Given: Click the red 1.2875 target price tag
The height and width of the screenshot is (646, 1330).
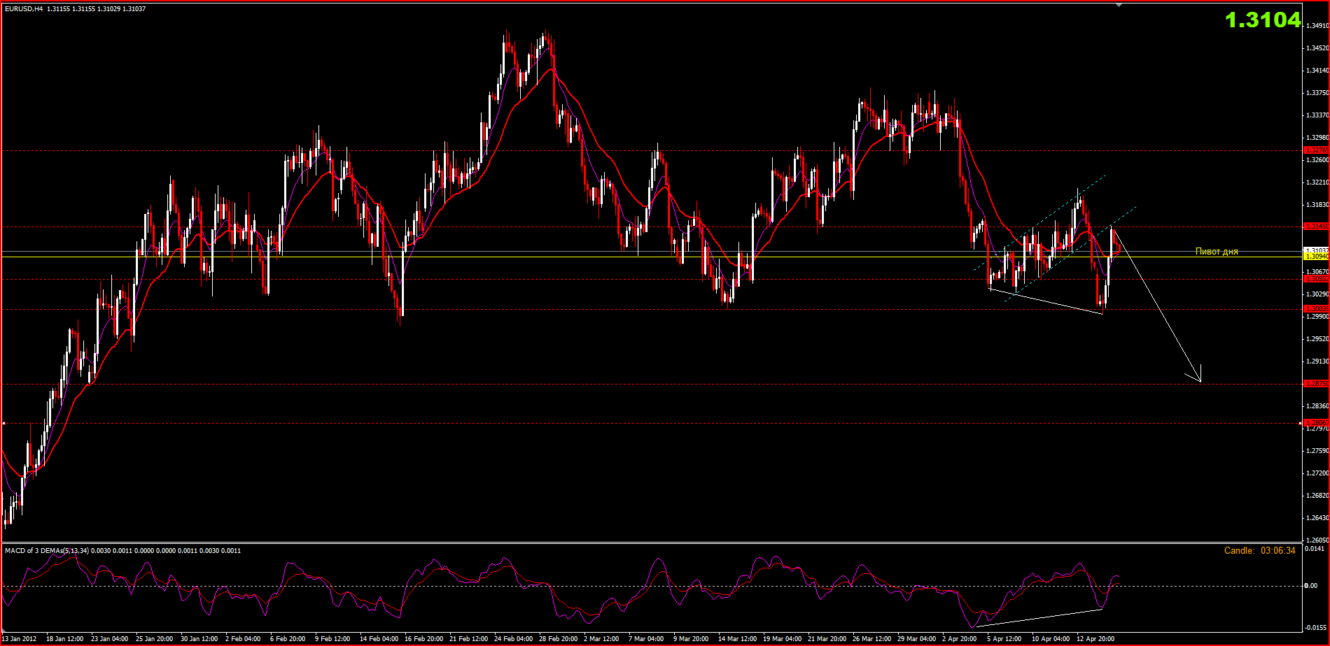Looking at the screenshot, I should 1316,384.
